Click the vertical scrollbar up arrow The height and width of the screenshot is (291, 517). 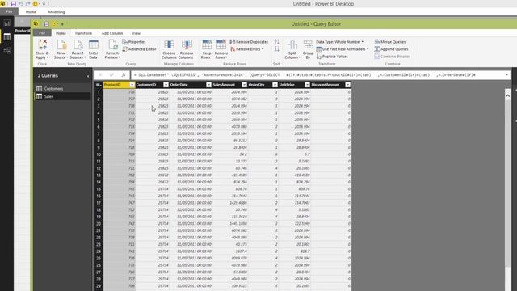[507, 95]
